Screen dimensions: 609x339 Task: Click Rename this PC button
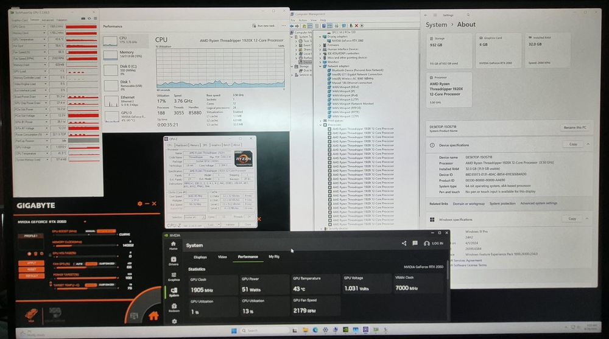click(x=575, y=127)
